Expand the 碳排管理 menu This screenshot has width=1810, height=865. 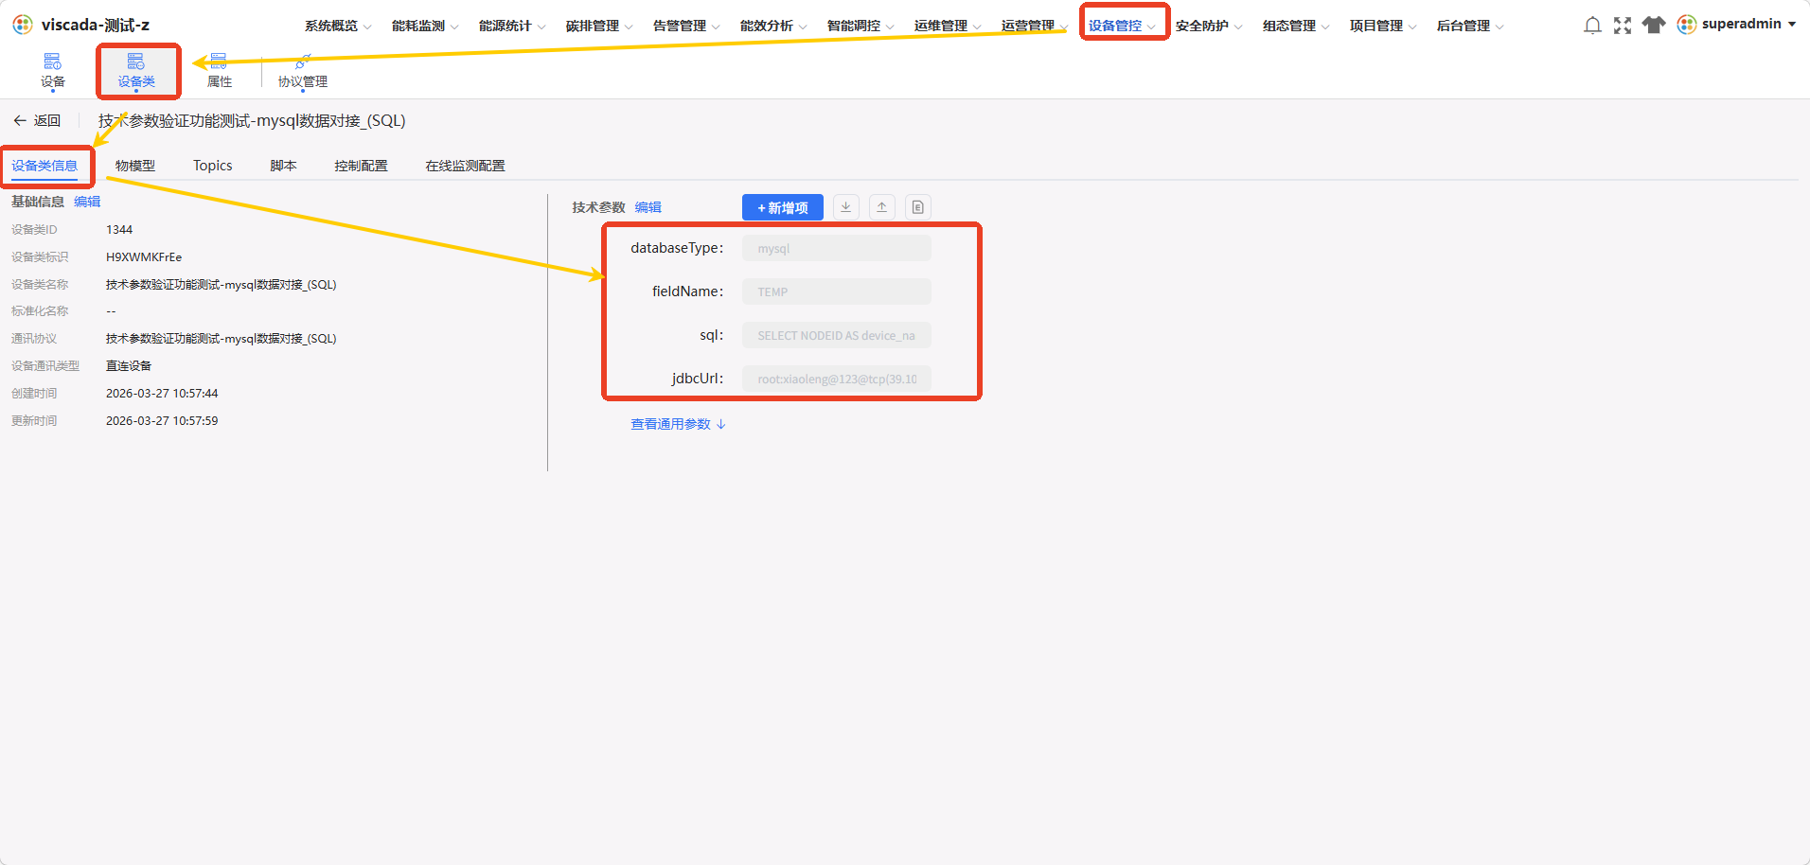(599, 26)
